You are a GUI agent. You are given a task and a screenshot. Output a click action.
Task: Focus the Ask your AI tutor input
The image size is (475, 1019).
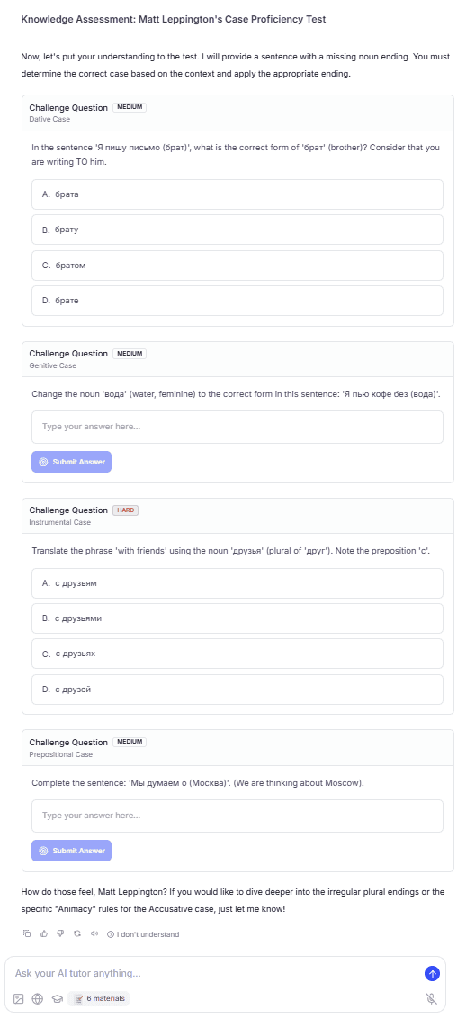coord(214,973)
